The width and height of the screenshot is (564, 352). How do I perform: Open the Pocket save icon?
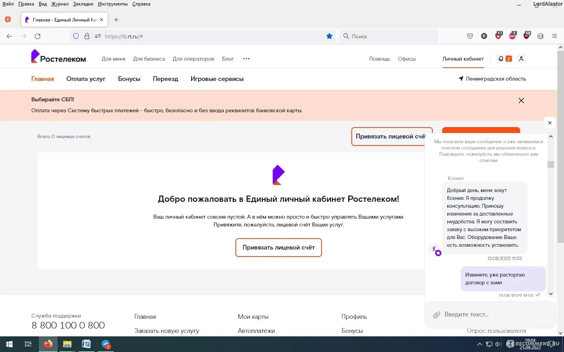[470, 36]
